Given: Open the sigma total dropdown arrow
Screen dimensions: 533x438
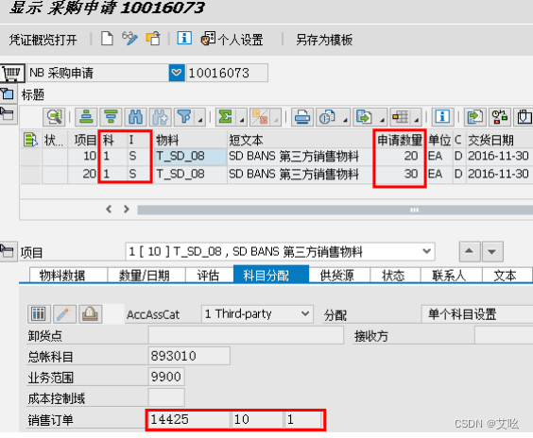Looking at the screenshot, I should [x=242, y=120].
